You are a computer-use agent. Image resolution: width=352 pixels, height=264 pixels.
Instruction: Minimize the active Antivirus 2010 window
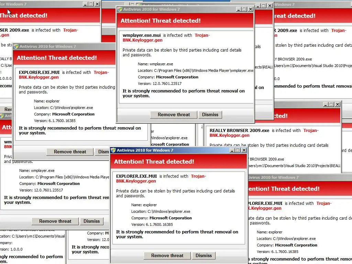232,150
